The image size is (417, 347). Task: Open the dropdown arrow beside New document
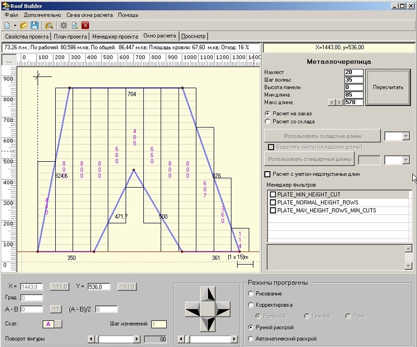(15, 26)
